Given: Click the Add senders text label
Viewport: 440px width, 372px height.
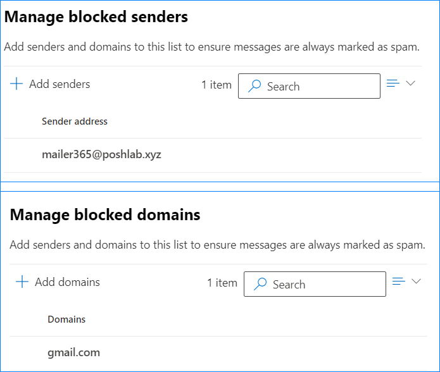Looking at the screenshot, I should click(60, 84).
